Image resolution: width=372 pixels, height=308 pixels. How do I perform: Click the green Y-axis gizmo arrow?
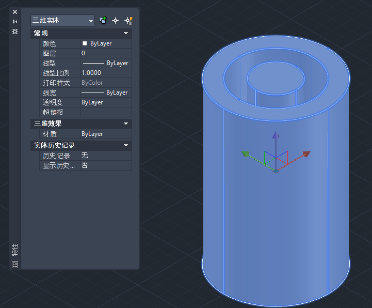pyautogui.click(x=245, y=154)
